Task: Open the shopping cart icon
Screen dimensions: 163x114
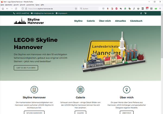Action: 145,13
